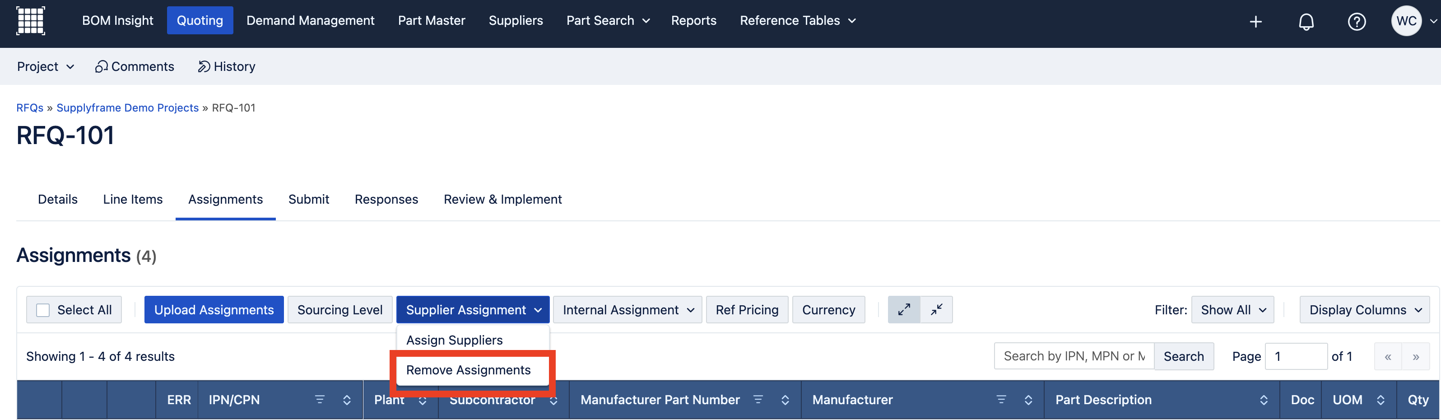Open History in the sub toolbar
1441x420 pixels.
[x=227, y=66]
